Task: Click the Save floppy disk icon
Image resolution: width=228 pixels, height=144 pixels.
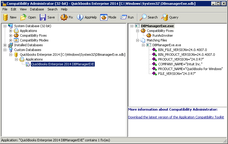Action: coord(43,17)
